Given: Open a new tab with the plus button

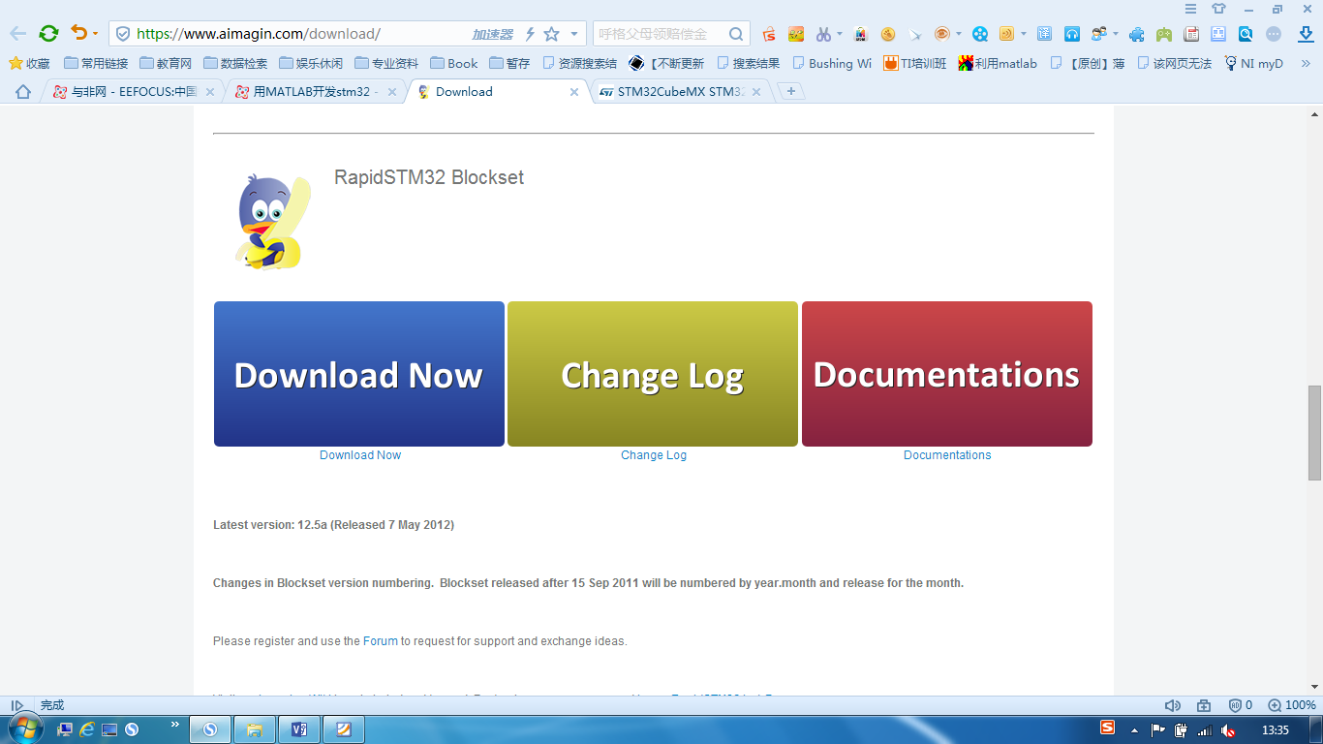Looking at the screenshot, I should click(791, 91).
